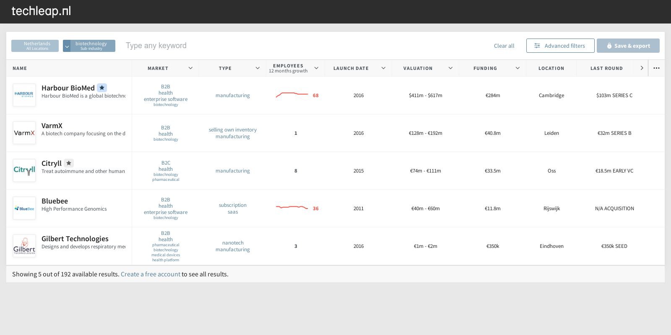Expand the Market column dropdown
The height and width of the screenshot is (335, 671).
pos(190,68)
